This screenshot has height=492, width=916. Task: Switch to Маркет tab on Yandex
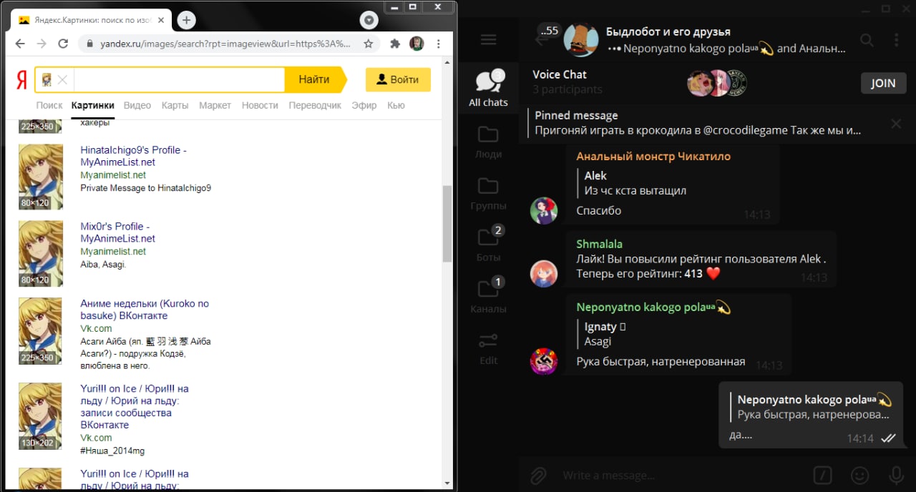click(215, 105)
